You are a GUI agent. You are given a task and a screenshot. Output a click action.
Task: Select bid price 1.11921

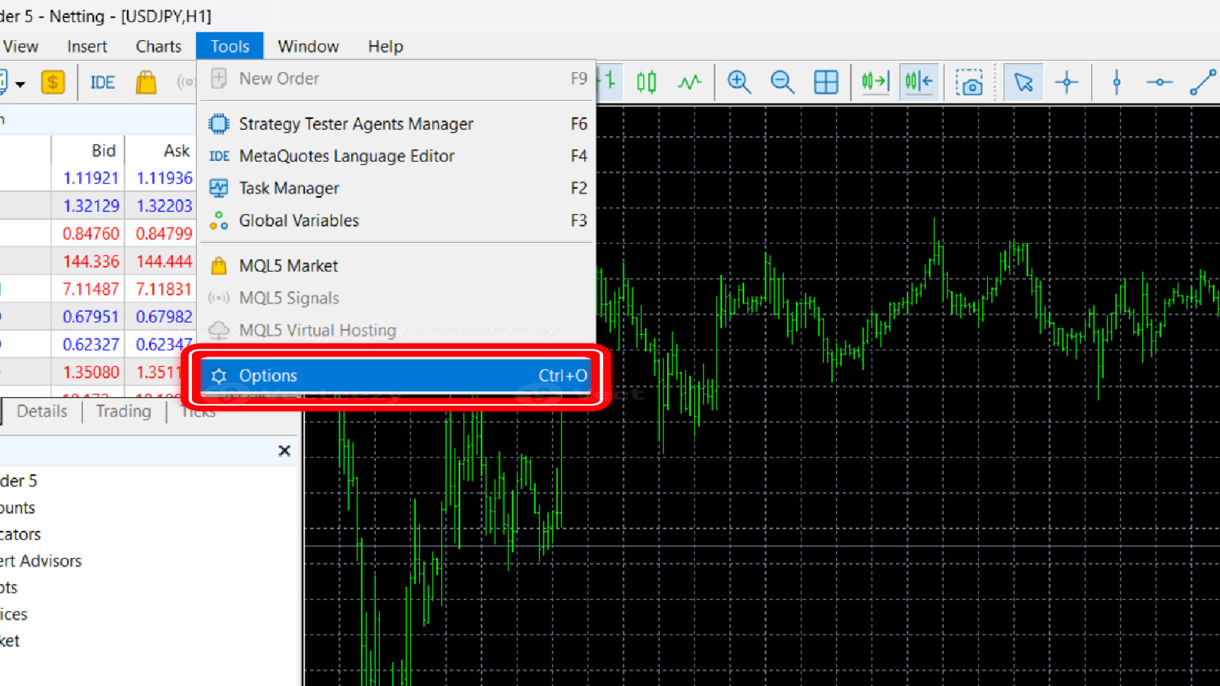91,178
